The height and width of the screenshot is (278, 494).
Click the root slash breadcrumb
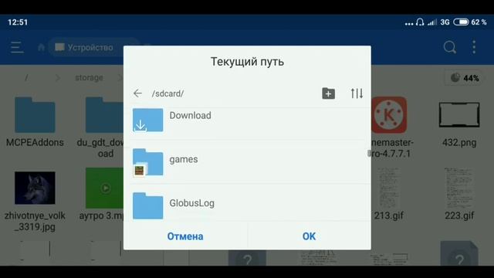(x=26, y=77)
